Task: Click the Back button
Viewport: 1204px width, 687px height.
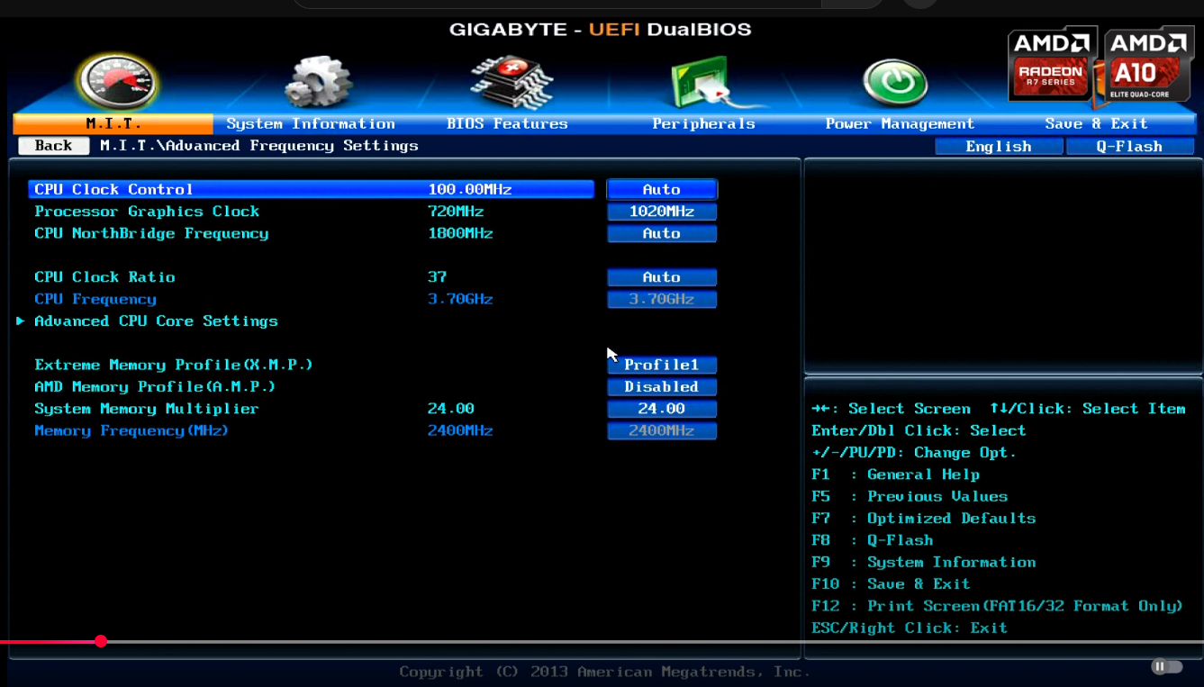Action: tap(53, 146)
